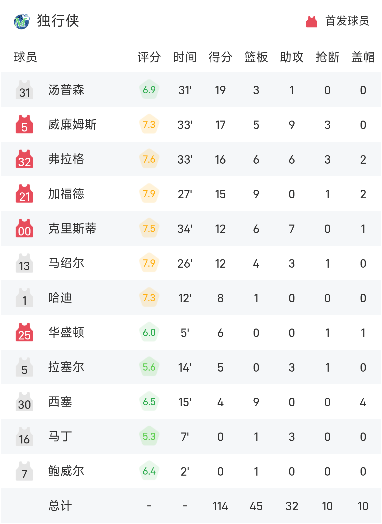The width and height of the screenshot is (382, 524).
Task: Tap the gray number 16 jersey icon
Action: (24, 437)
